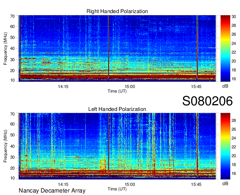Screen dimensions: 240x195
Task: Click Time (UT) label under Right Handed plot
Action: [117, 91]
